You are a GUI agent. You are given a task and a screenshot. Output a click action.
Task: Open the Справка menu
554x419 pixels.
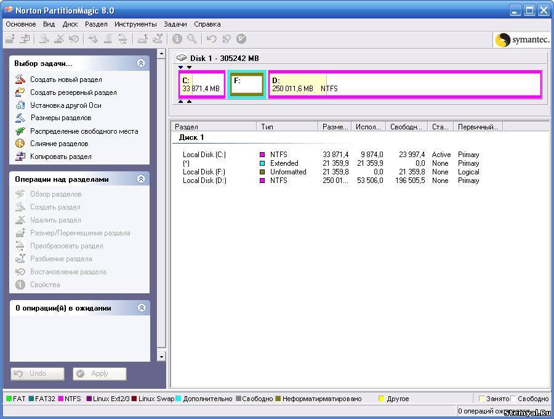click(207, 24)
